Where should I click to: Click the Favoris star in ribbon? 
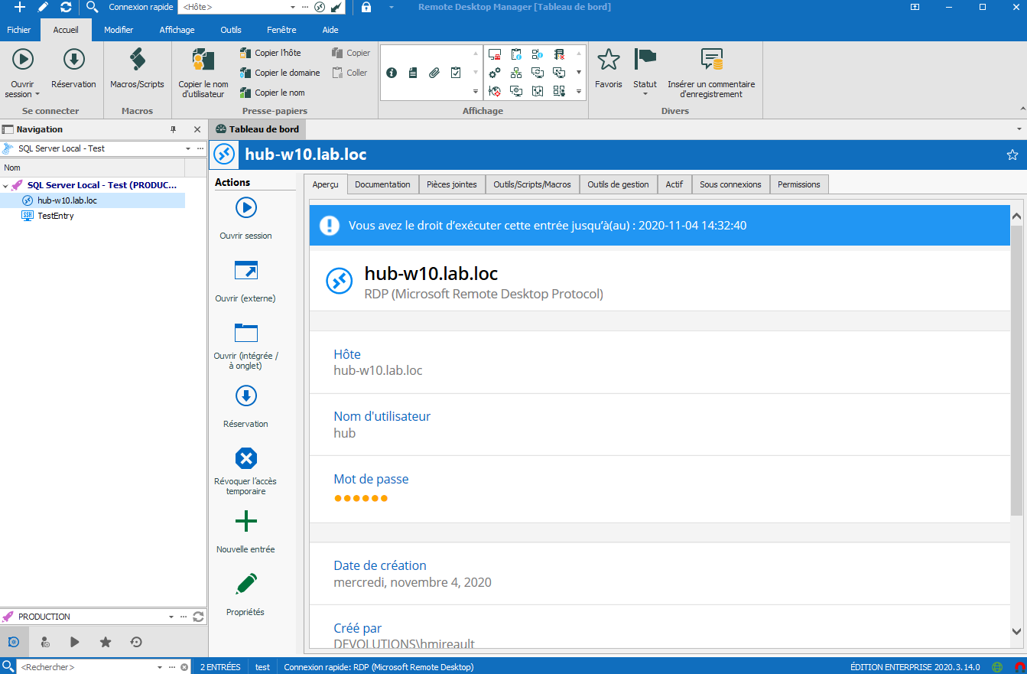pyautogui.click(x=608, y=60)
